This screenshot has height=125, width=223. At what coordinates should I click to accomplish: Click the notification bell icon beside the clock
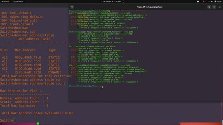(x=123, y=1)
